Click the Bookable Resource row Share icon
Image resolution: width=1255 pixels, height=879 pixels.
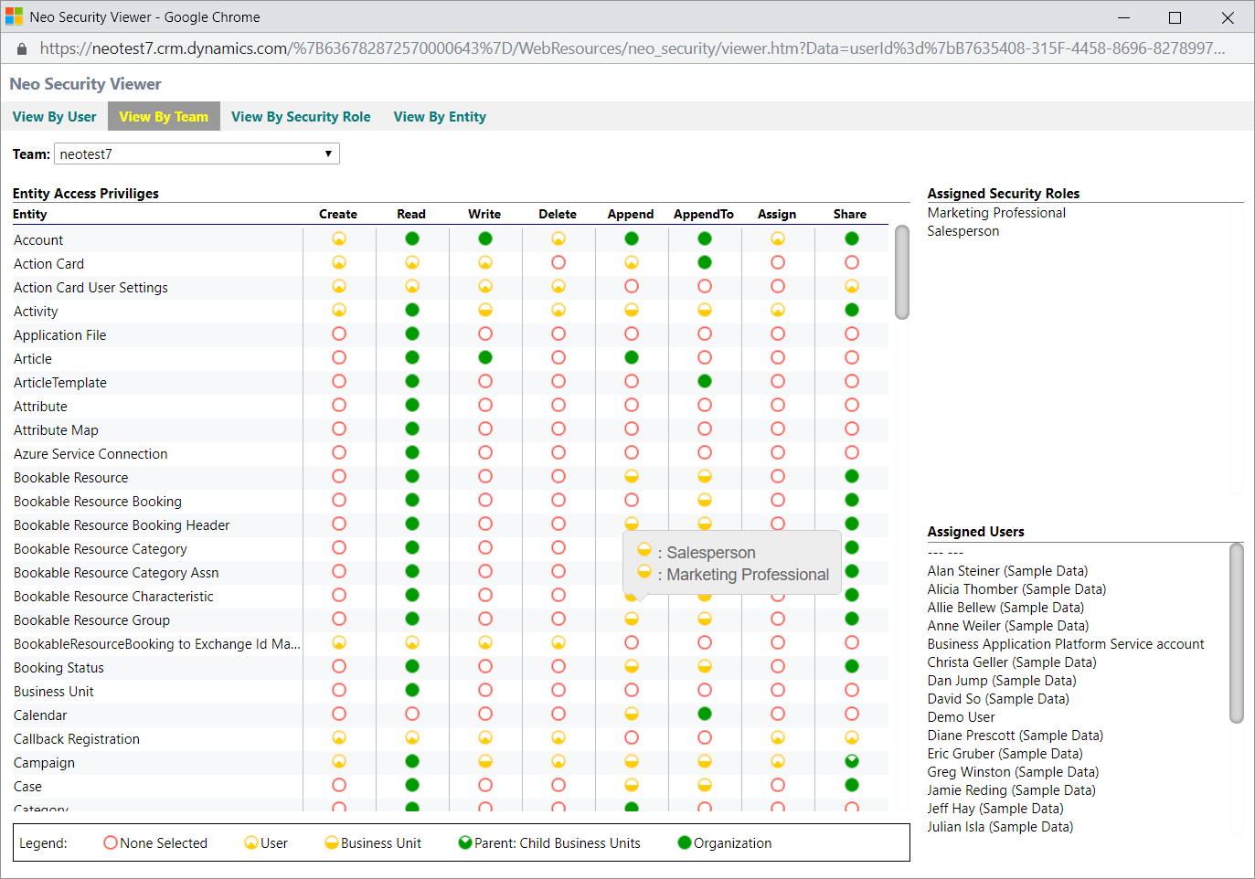pyautogui.click(x=852, y=476)
